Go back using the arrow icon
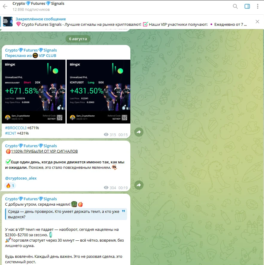 coord(5,6)
